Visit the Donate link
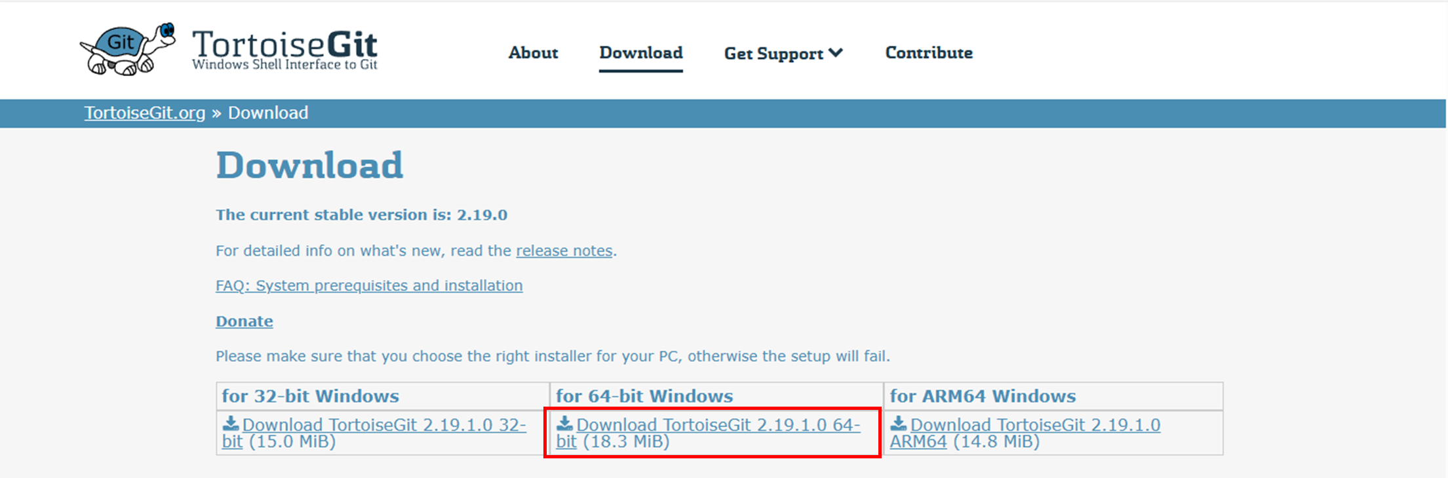1448x478 pixels. coord(245,321)
